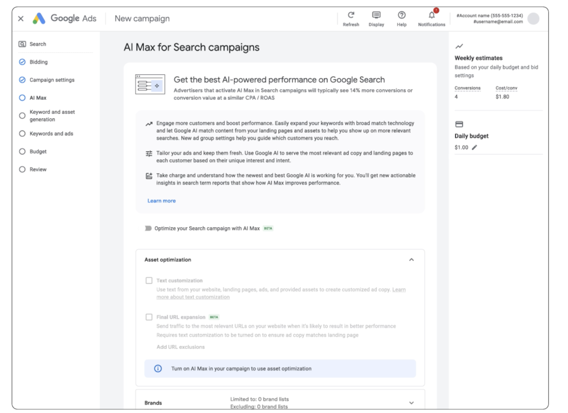Expand the Brands section
The width and height of the screenshot is (568, 413).
[x=411, y=403]
